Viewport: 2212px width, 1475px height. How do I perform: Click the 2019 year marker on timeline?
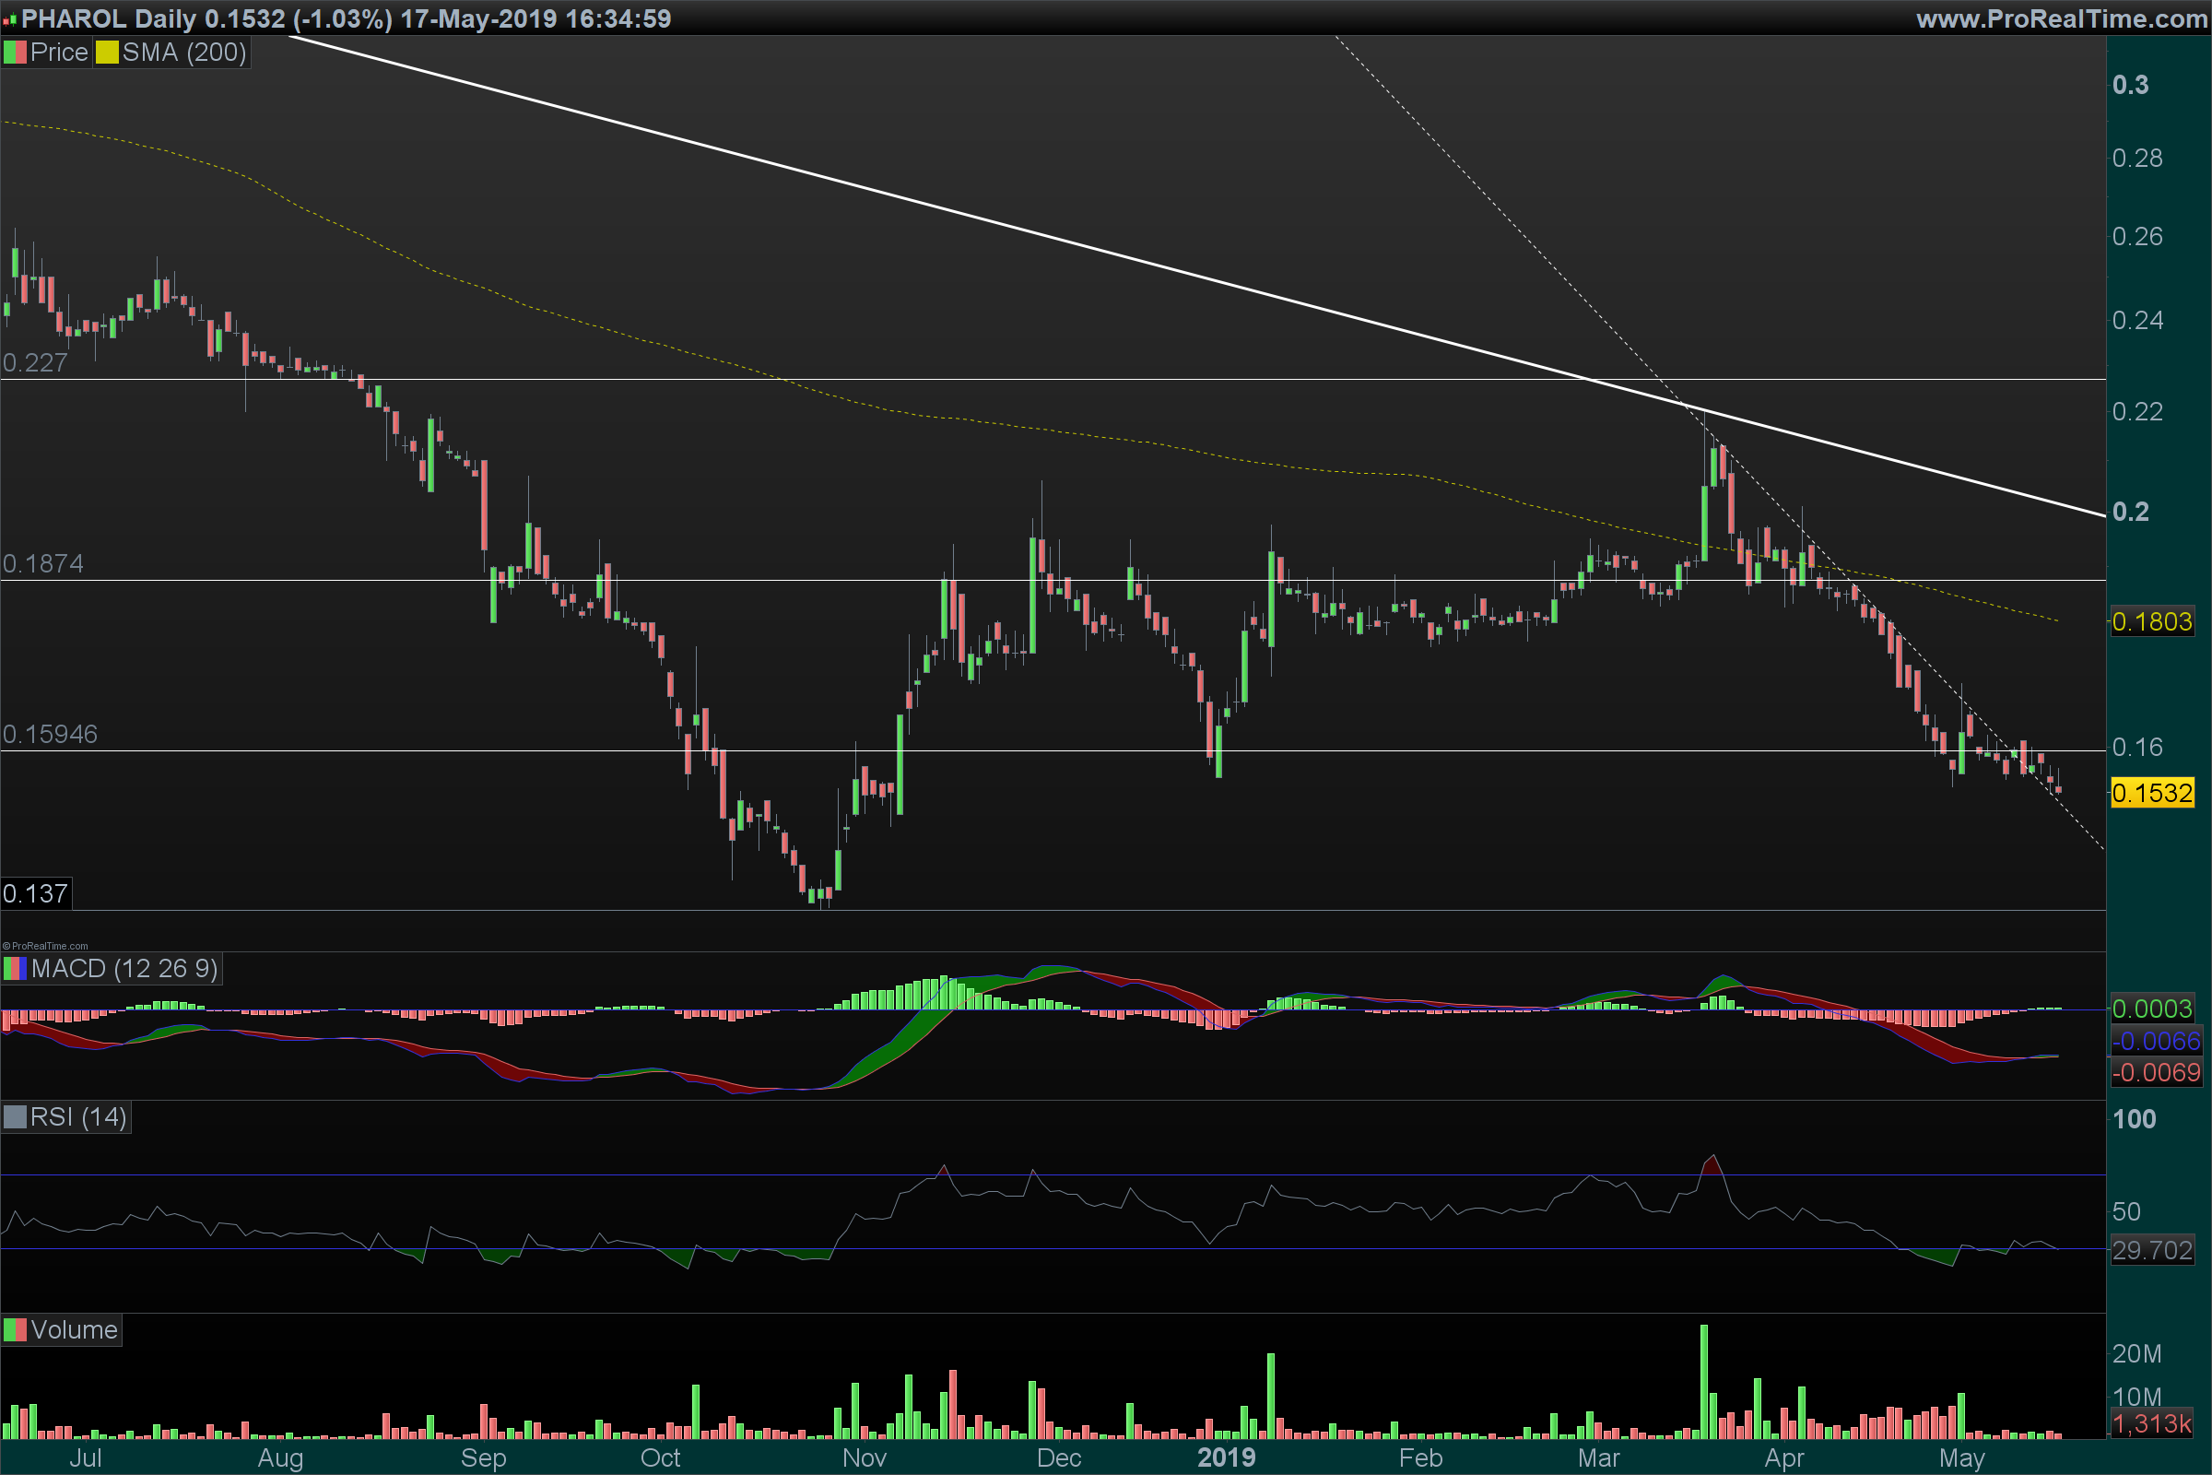click(x=1226, y=1458)
